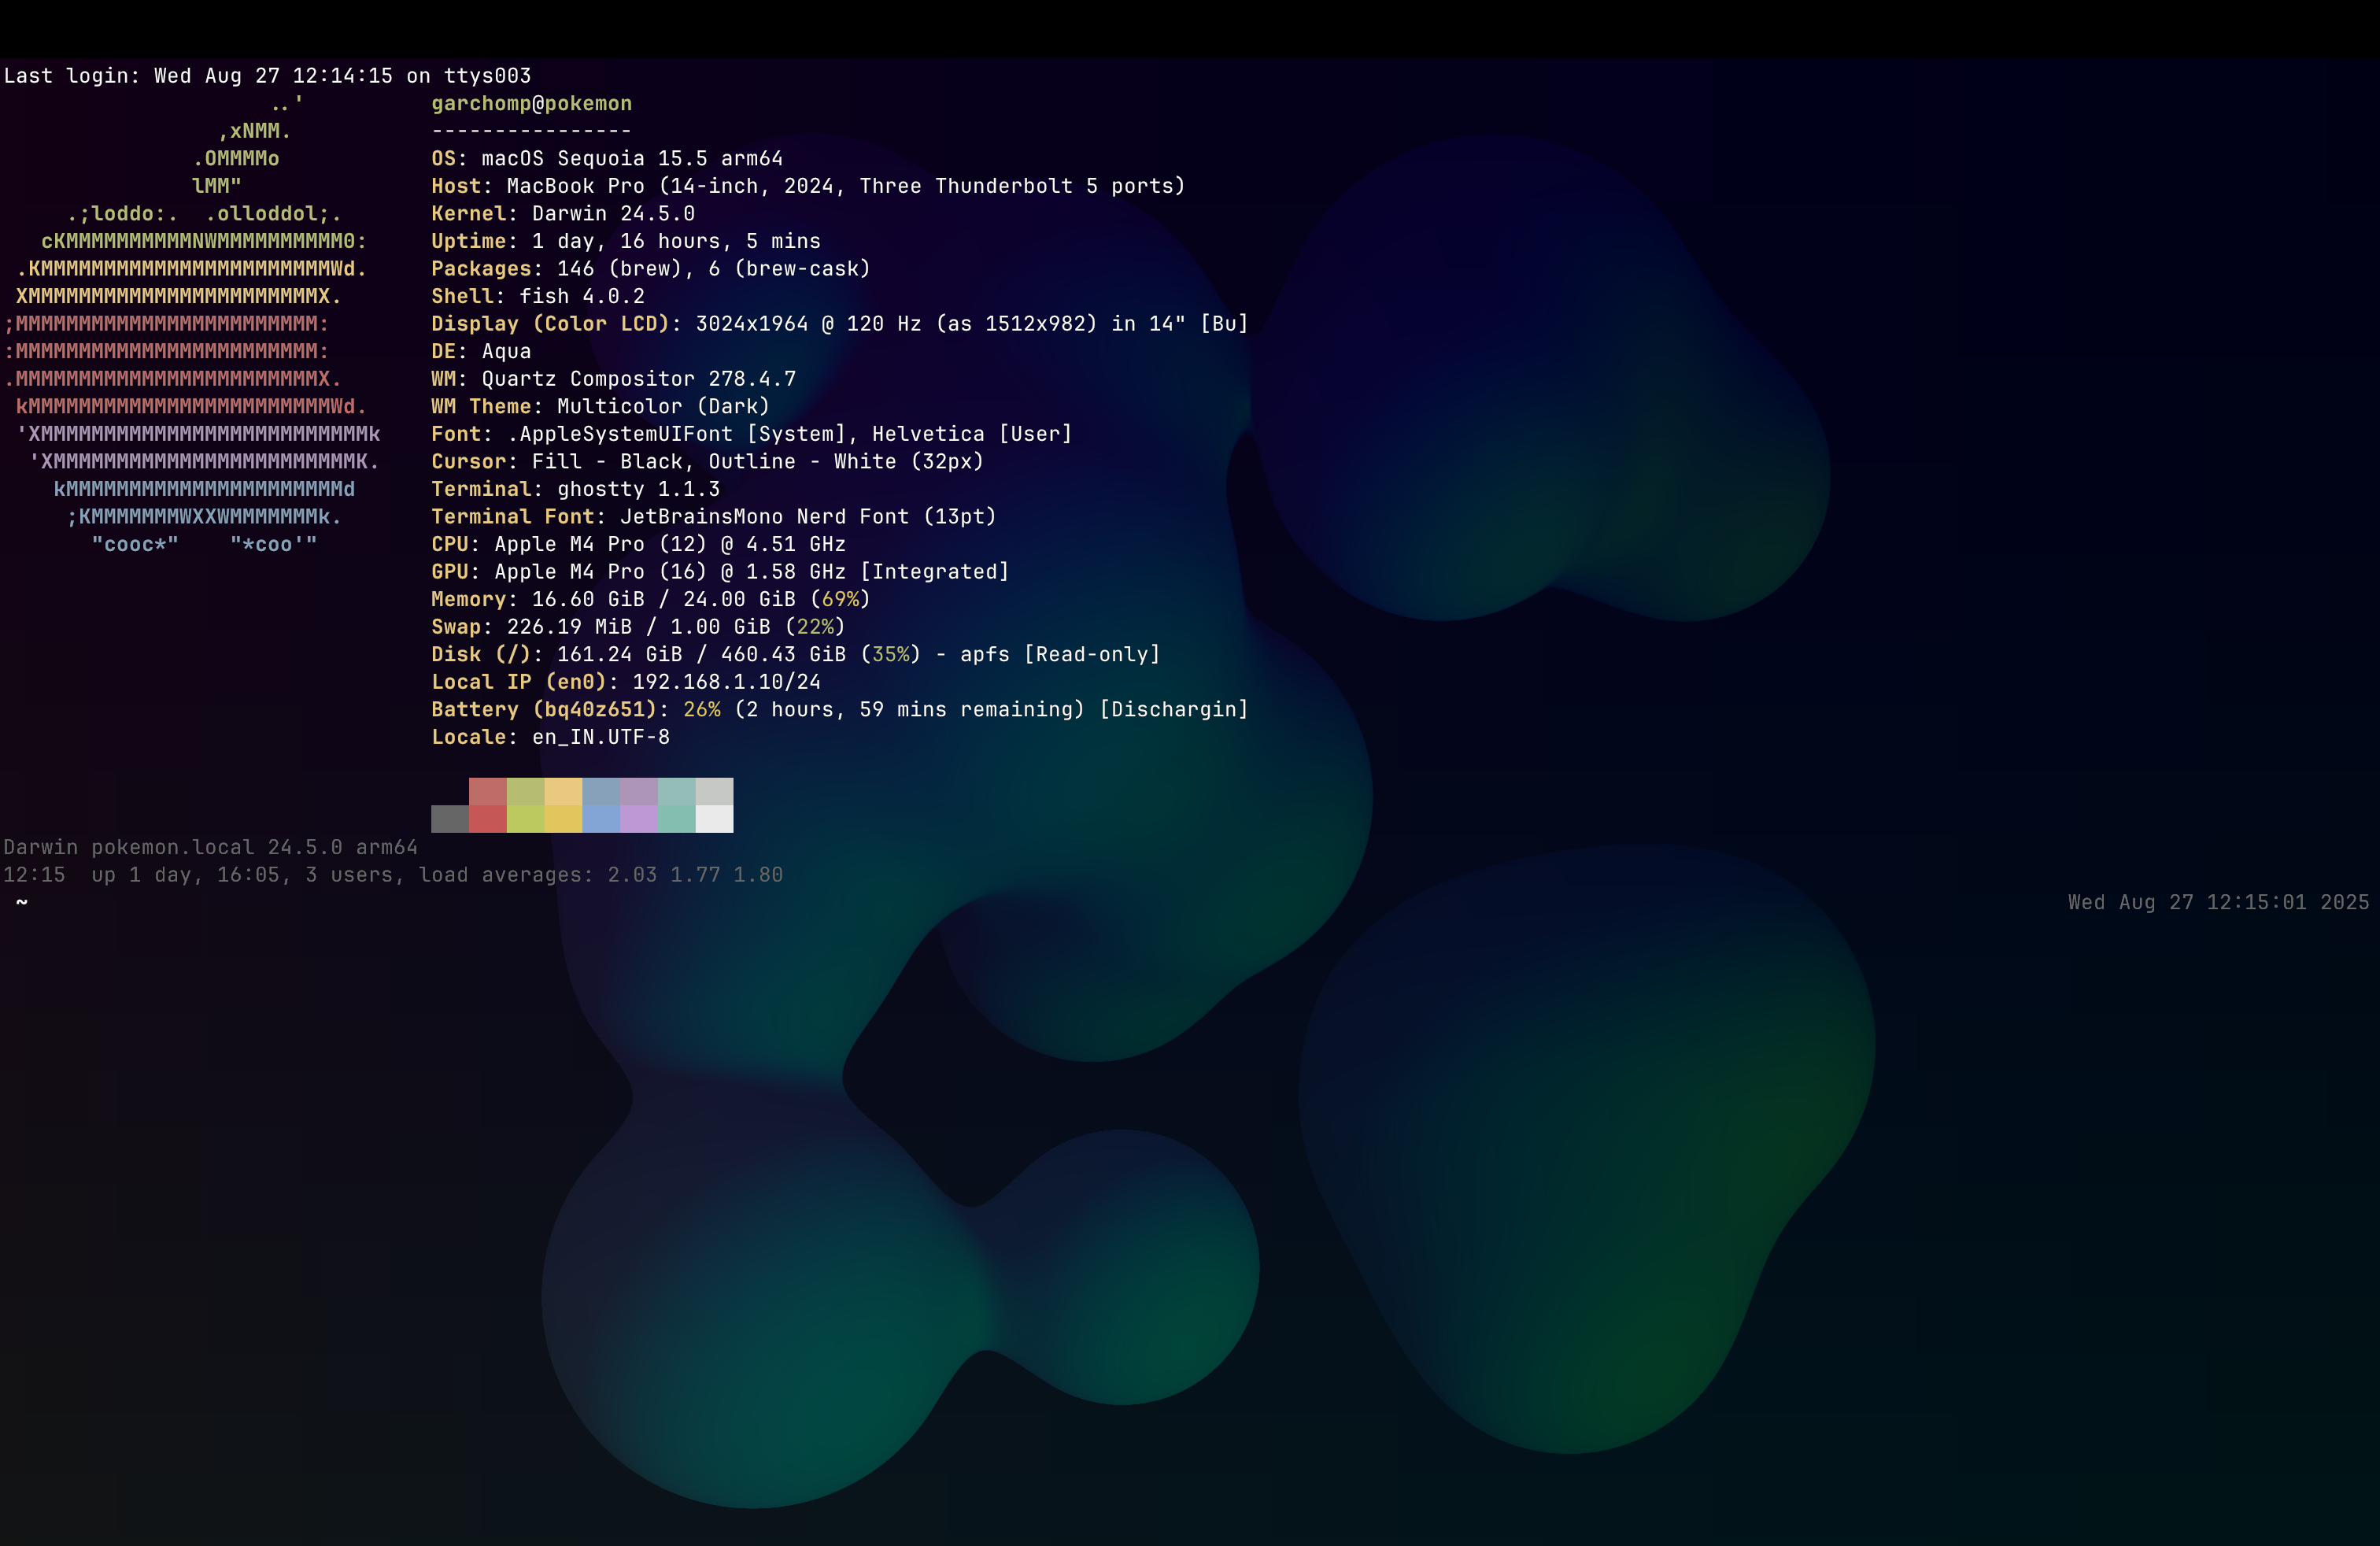Click the 'Kernel' label in system info
The height and width of the screenshot is (1546, 2380).
tap(468, 214)
